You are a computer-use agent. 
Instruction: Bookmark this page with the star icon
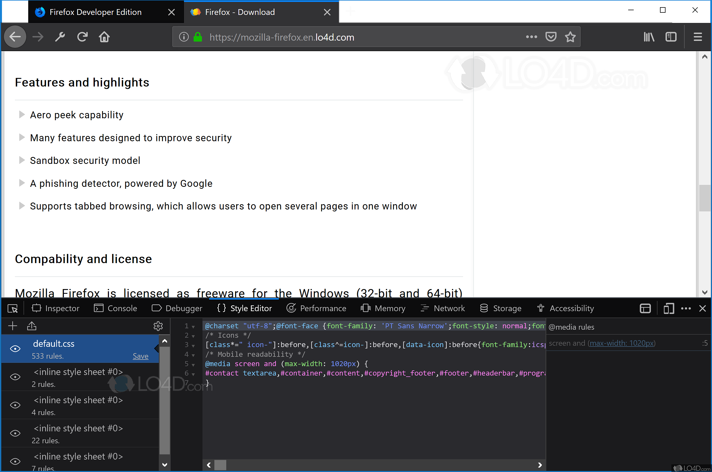coord(570,37)
